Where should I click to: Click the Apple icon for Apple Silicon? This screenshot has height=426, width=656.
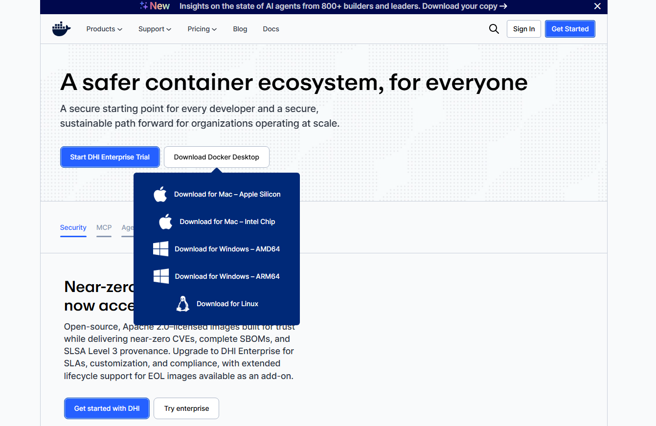pyautogui.click(x=160, y=194)
